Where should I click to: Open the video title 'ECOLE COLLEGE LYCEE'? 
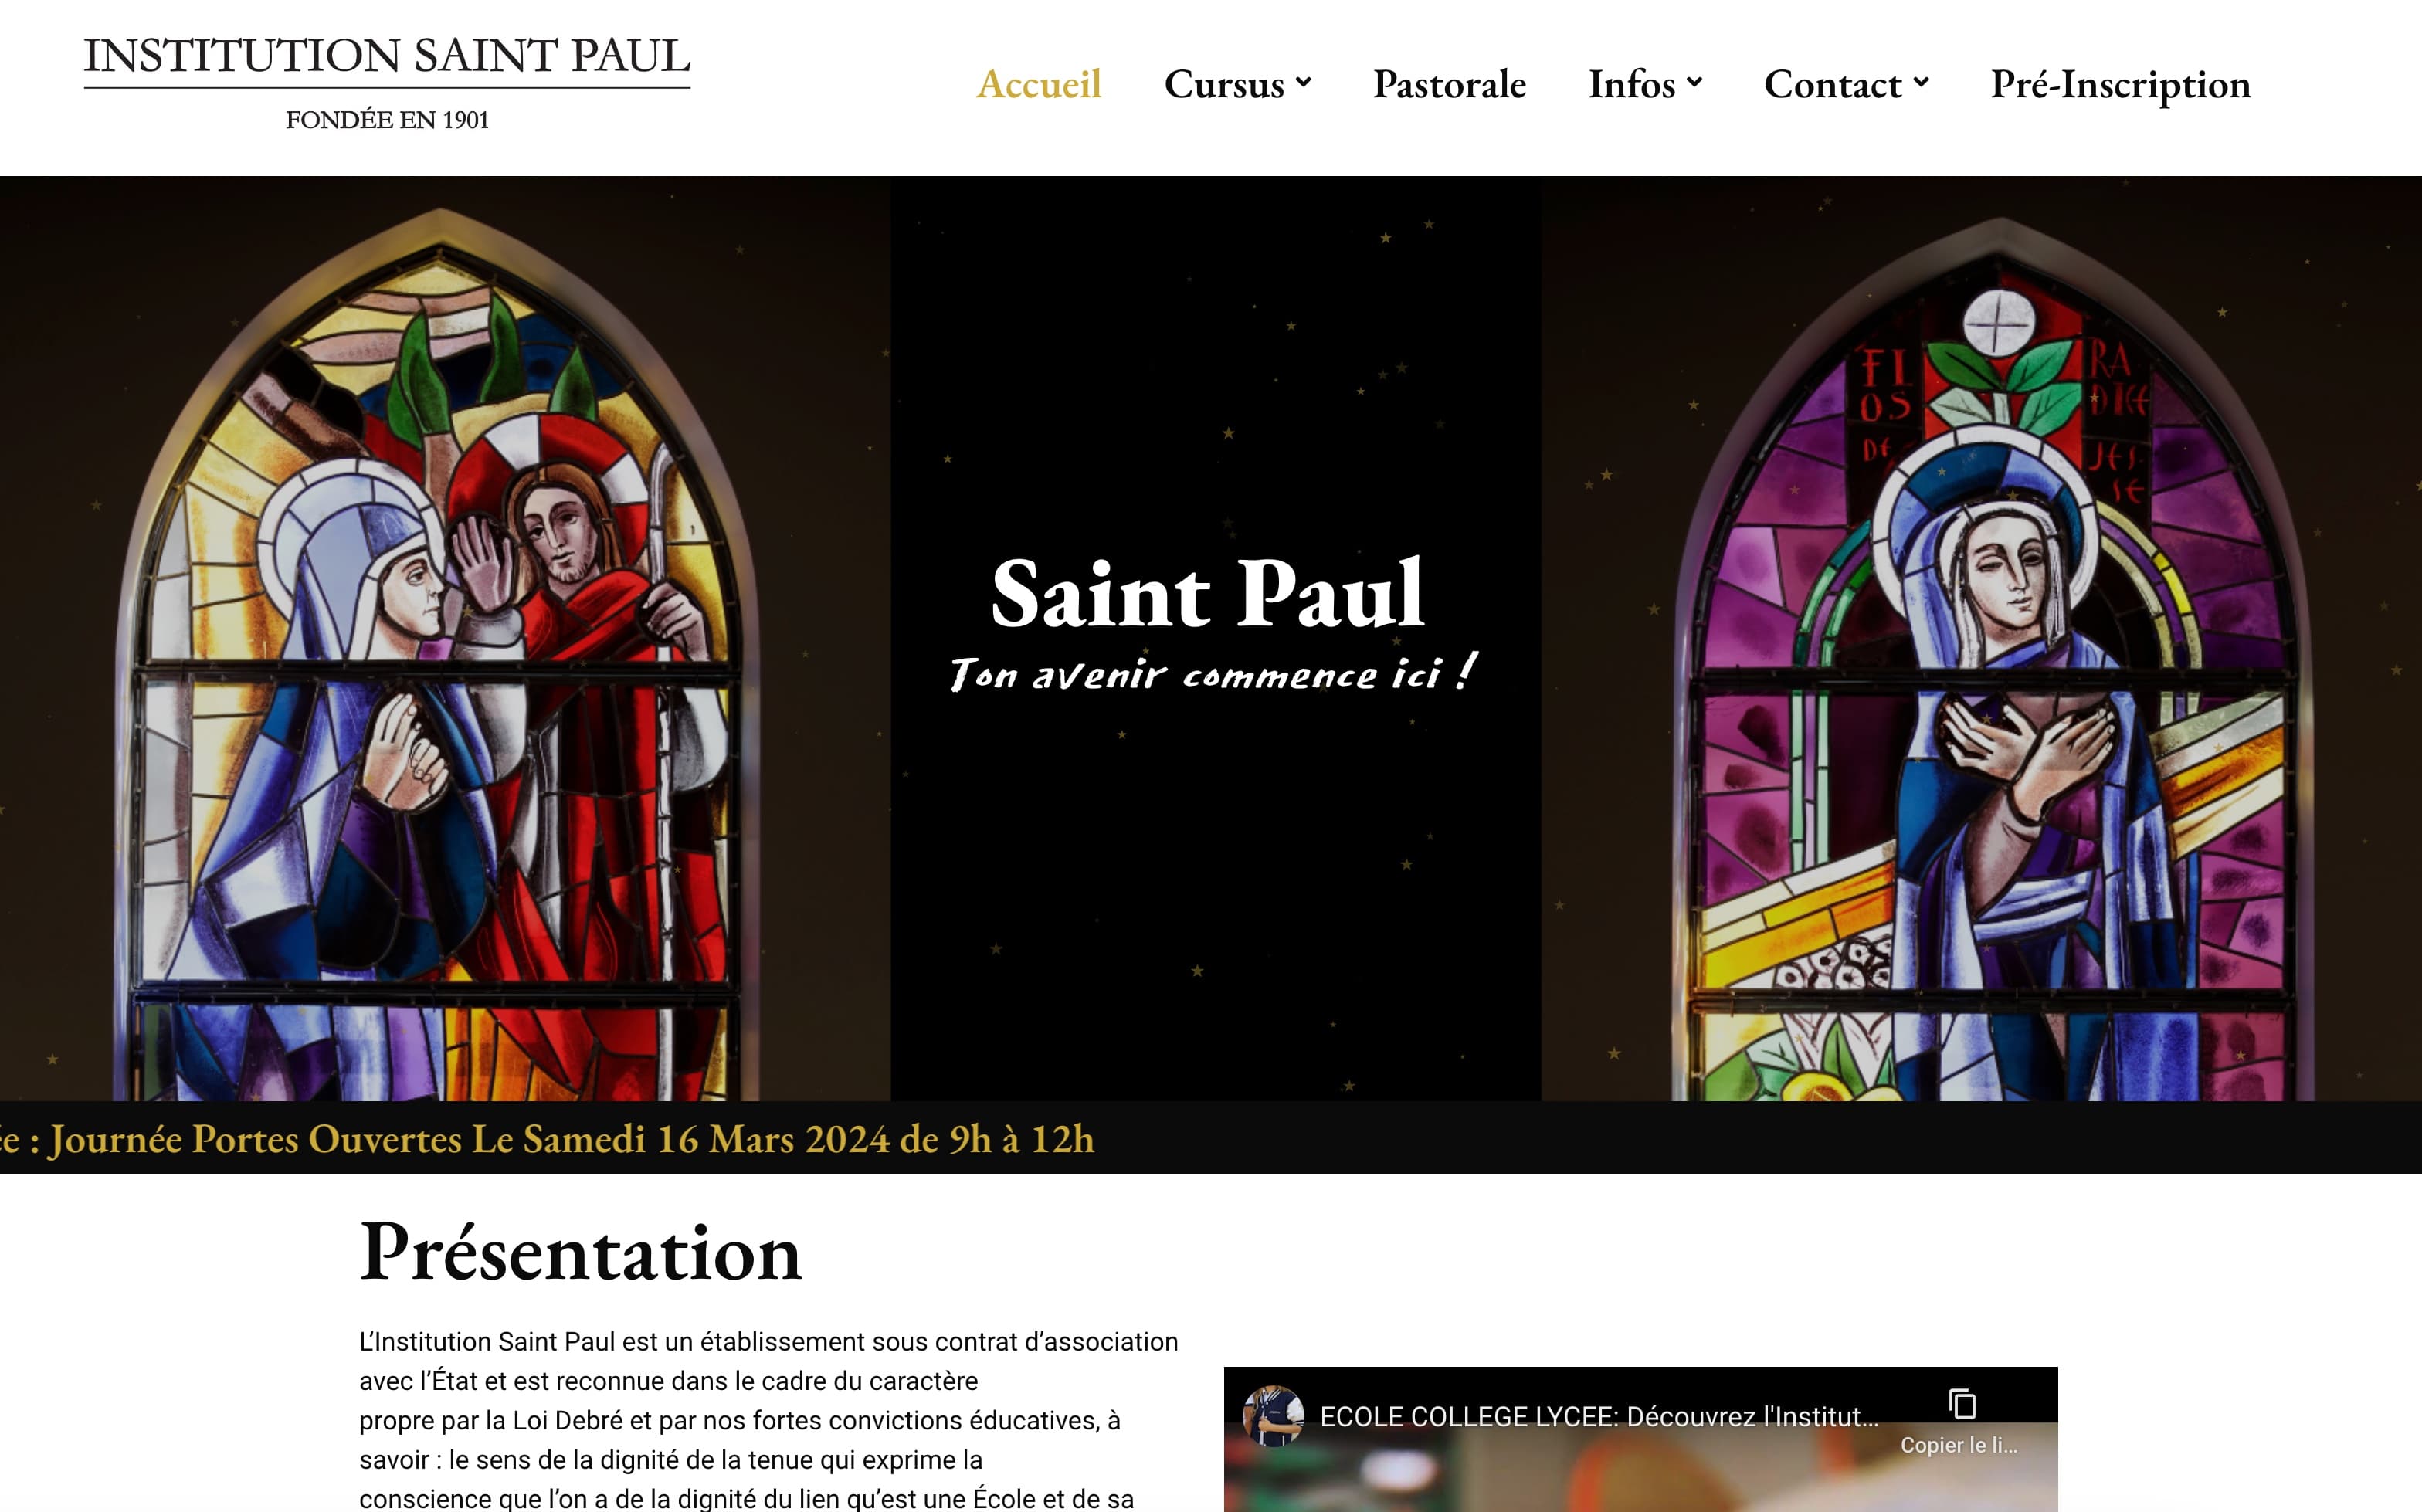pos(1599,1416)
